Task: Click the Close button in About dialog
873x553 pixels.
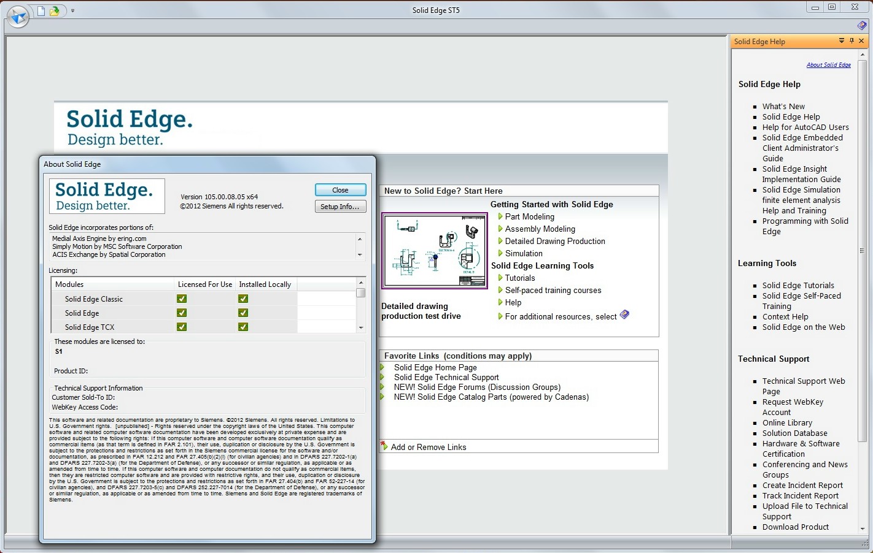Action: (x=340, y=190)
